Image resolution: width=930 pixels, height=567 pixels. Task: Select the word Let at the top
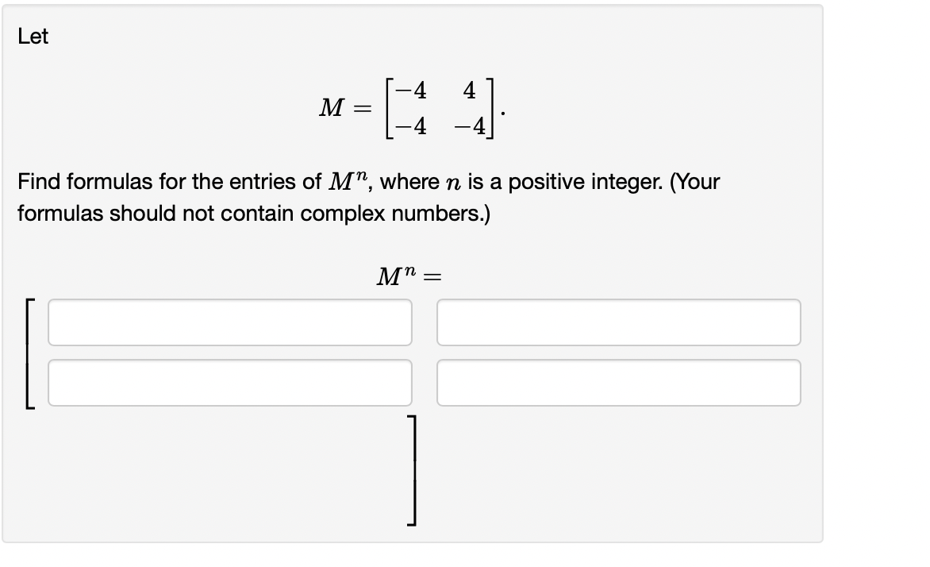point(33,37)
